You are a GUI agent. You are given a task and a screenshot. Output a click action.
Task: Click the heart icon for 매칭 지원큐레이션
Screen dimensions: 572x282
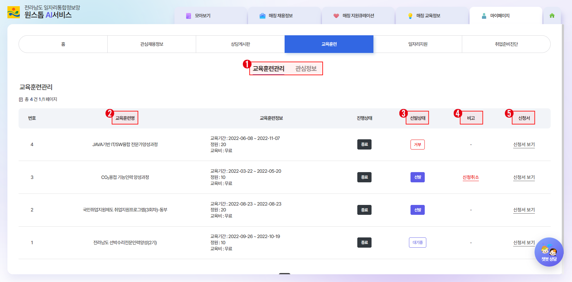(336, 16)
